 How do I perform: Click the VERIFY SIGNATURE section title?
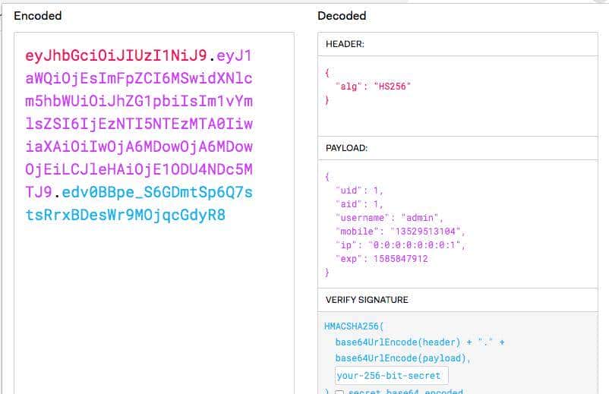coord(367,300)
